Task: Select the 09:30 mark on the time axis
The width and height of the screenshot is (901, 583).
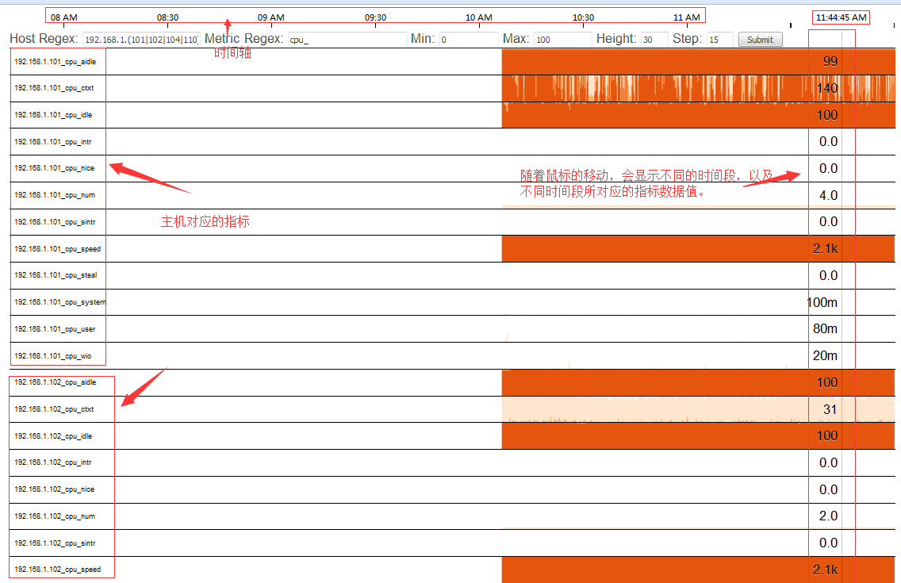Action: click(375, 17)
